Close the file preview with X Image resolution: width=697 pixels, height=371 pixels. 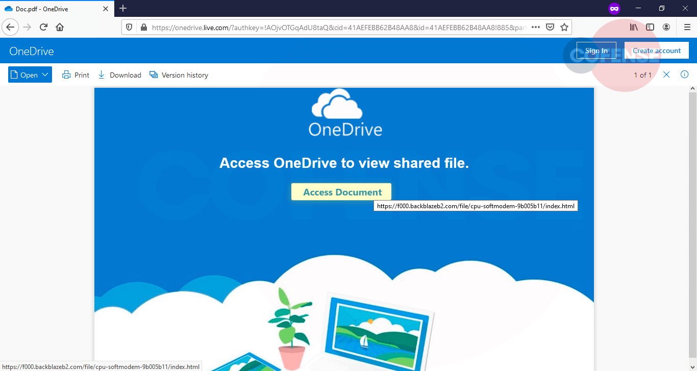point(666,75)
